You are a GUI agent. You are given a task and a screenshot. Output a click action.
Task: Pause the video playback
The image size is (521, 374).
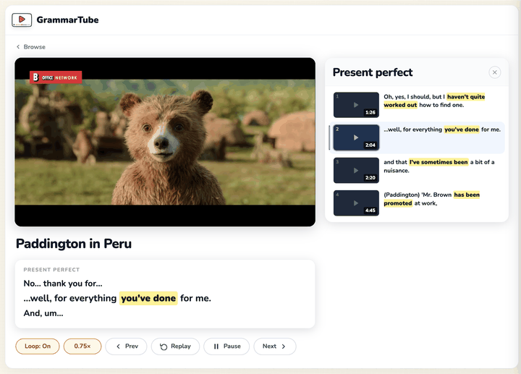tap(226, 346)
